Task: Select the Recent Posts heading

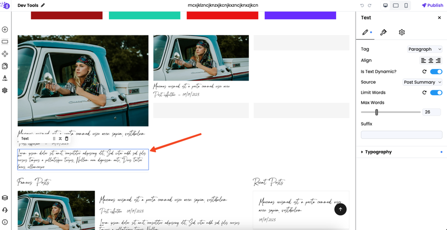Action: pyautogui.click(x=268, y=181)
